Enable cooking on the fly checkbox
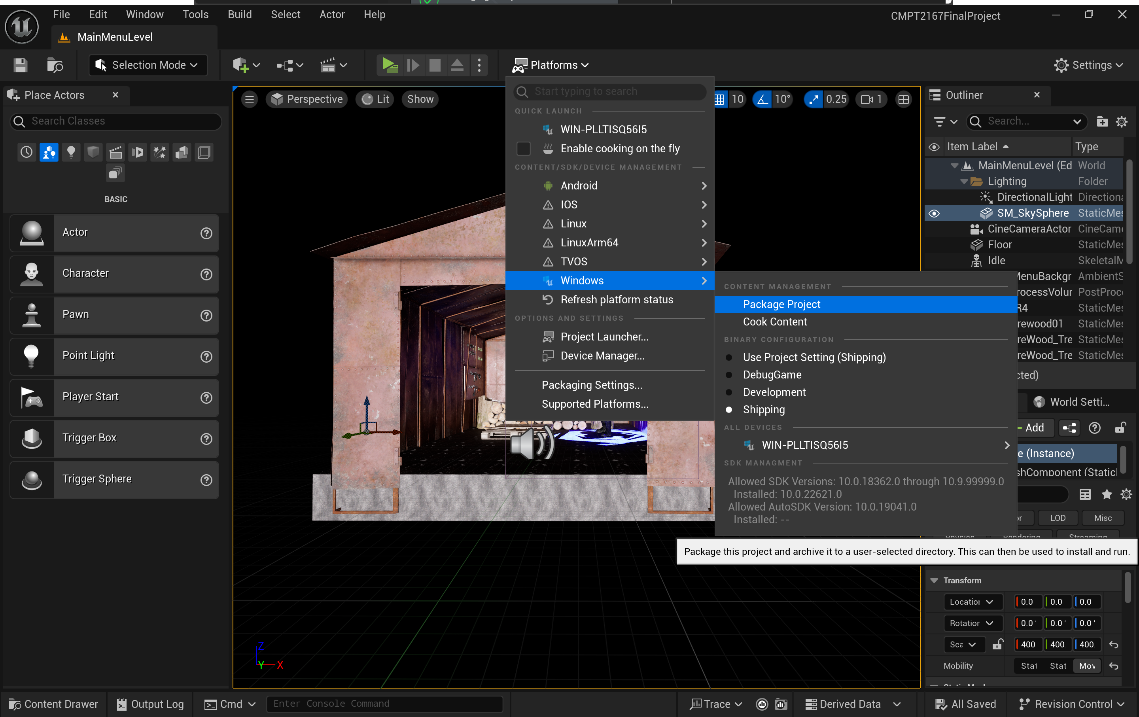The height and width of the screenshot is (717, 1139). [523, 149]
